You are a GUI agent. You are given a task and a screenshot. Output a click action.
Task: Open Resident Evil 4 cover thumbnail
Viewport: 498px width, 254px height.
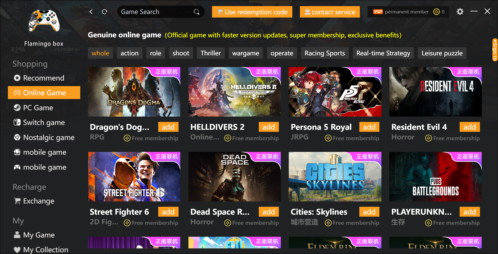[436, 92]
